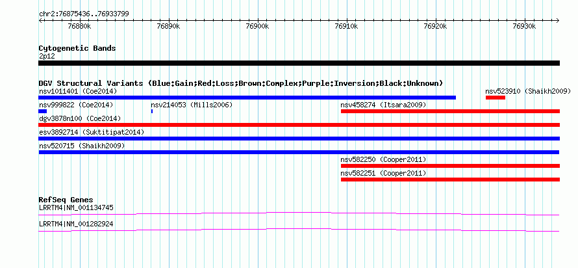Screen dimensions: 578x268
Task: Click the nsv523910 (Shaikh2009) label
Action: click(x=528, y=91)
